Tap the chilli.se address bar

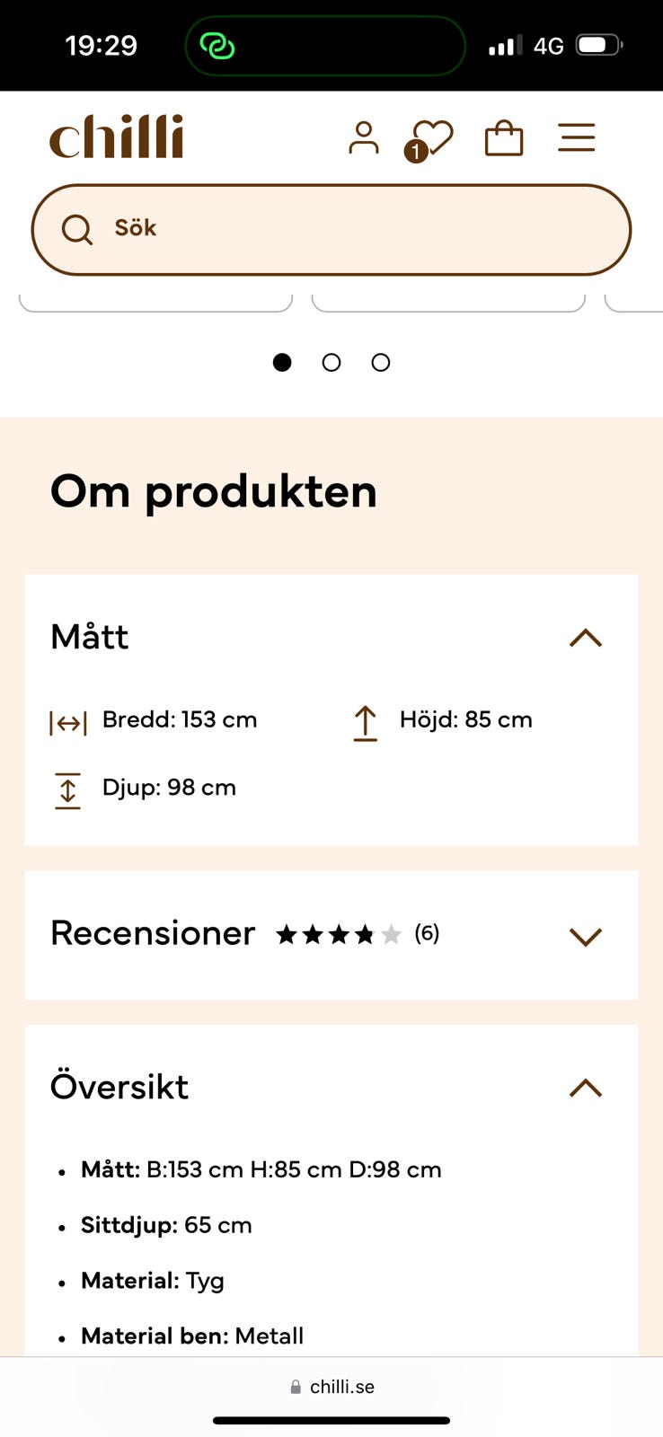(331, 1387)
